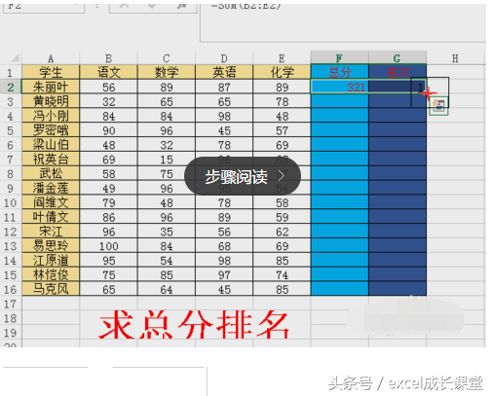Select student name cell 朱丽叶
Screen dimensions: 492x396
pos(51,87)
